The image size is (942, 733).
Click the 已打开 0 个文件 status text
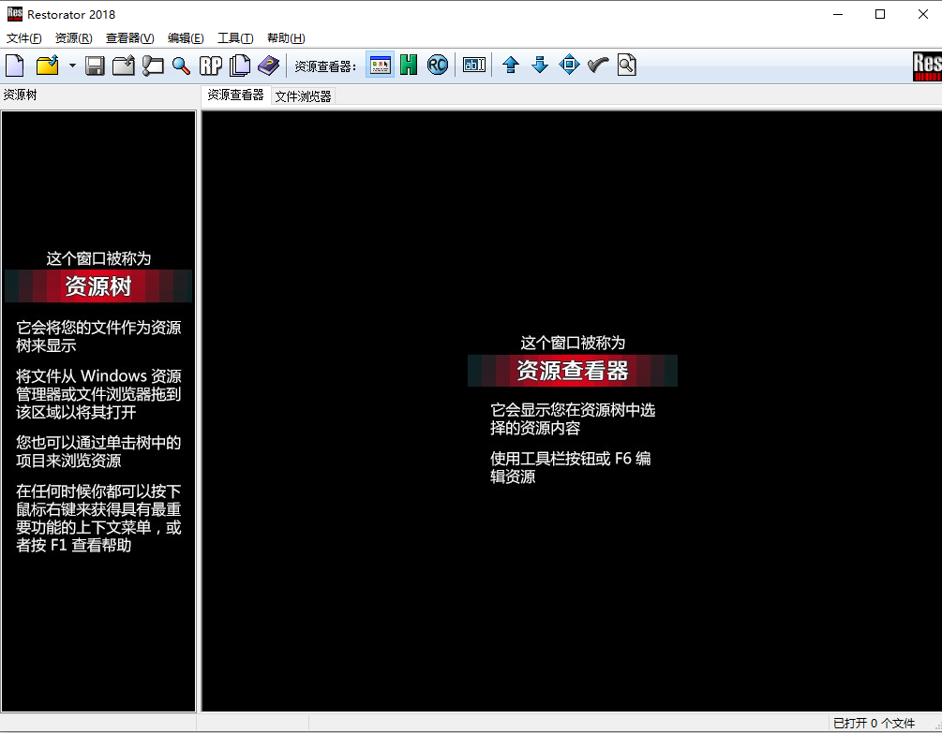pos(874,724)
